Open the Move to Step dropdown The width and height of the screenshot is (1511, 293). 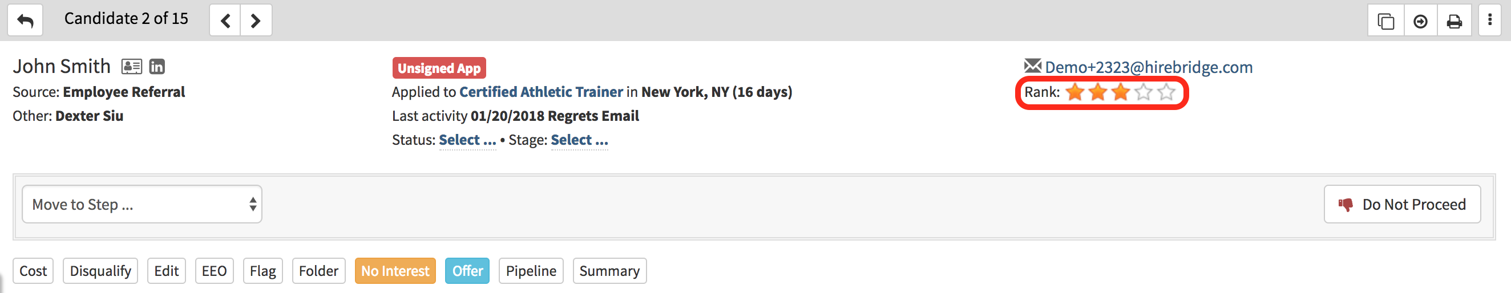tap(142, 205)
